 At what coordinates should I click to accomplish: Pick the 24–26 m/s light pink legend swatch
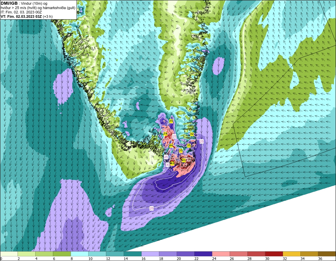tap(221, 254)
